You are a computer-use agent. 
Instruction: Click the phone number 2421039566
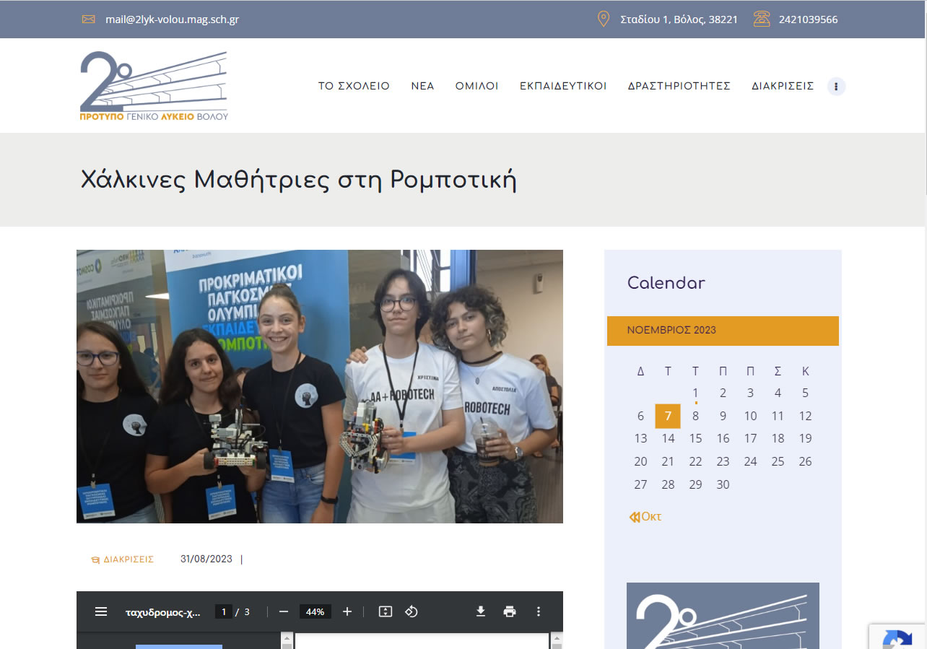[808, 19]
